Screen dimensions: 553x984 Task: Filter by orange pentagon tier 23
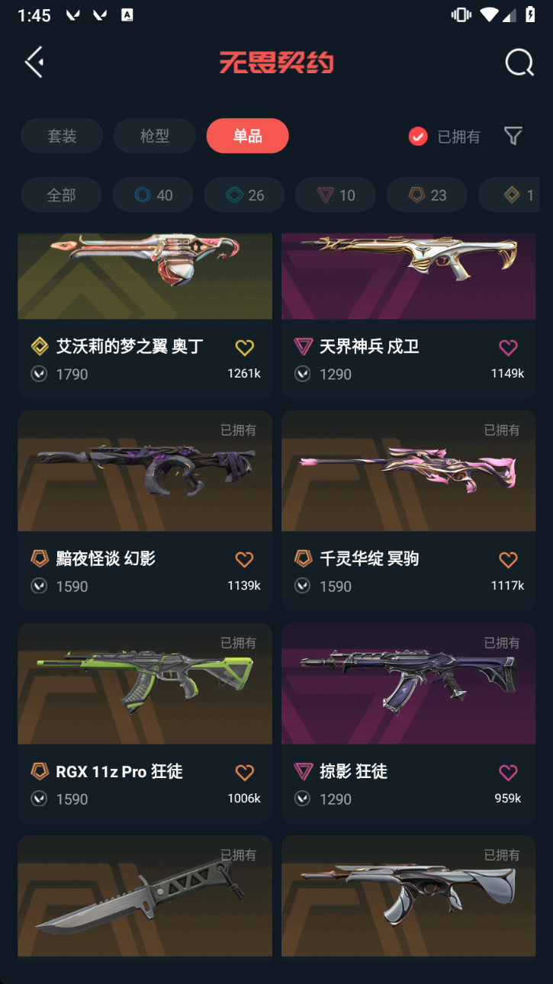coord(427,195)
